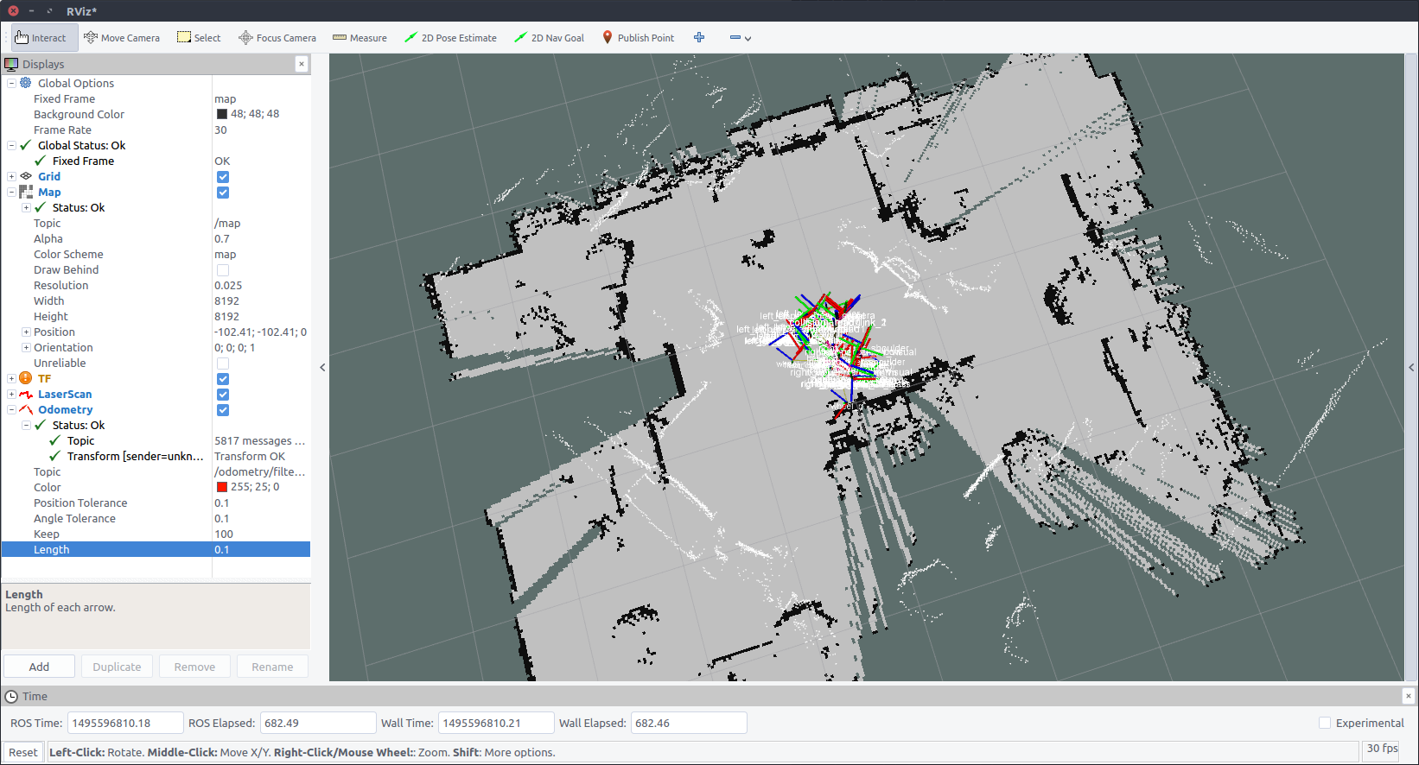Pick the Measure tool
1419x765 pixels.
coord(360,38)
